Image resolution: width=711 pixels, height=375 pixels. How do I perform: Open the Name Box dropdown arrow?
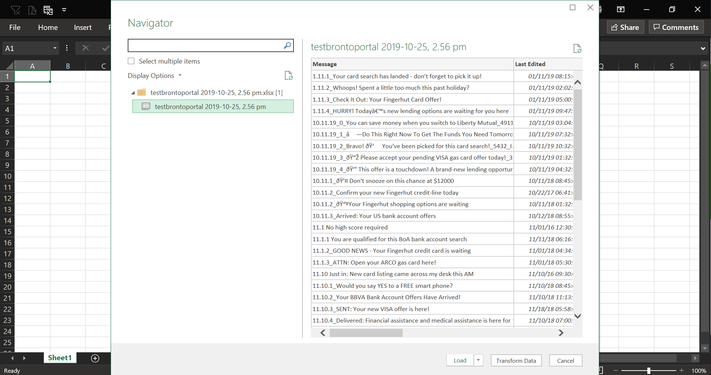click(55, 48)
